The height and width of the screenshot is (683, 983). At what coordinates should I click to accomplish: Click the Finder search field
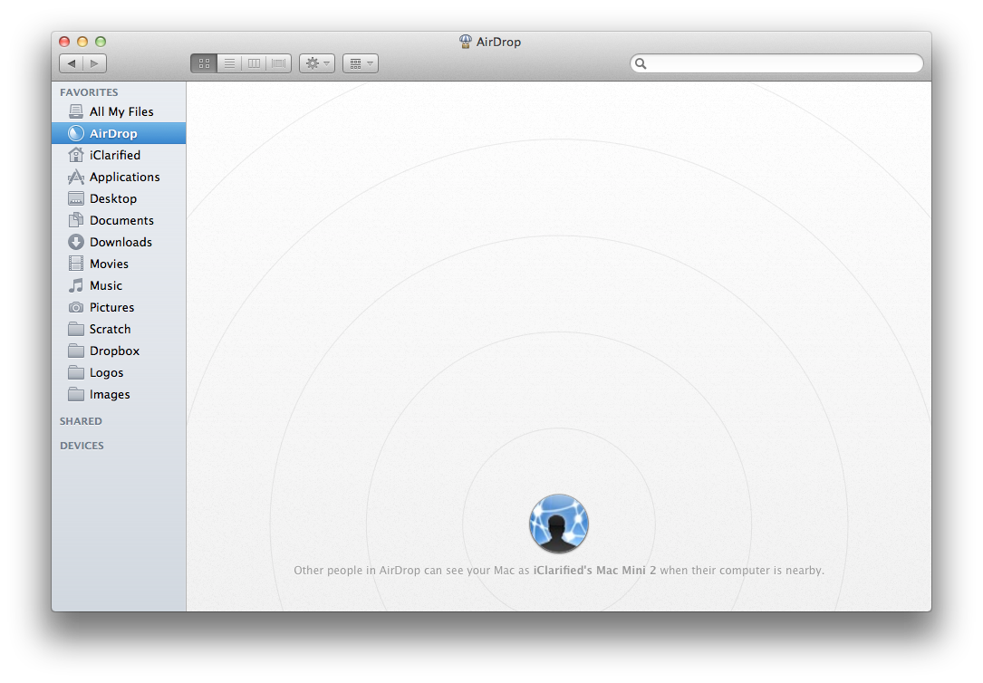click(x=776, y=63)
